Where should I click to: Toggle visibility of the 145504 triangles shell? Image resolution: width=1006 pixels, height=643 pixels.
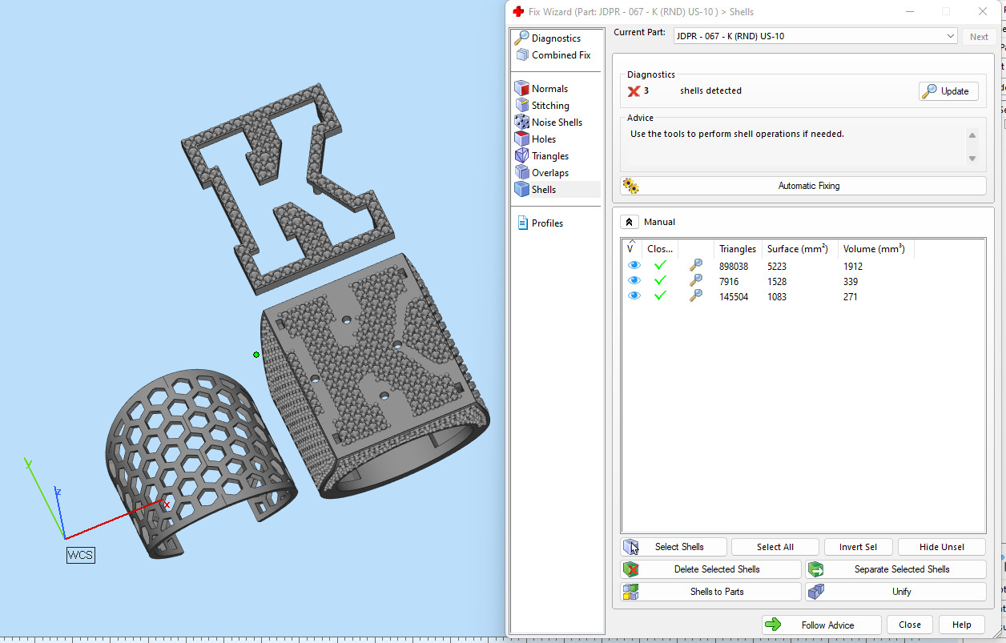point(634,296)
